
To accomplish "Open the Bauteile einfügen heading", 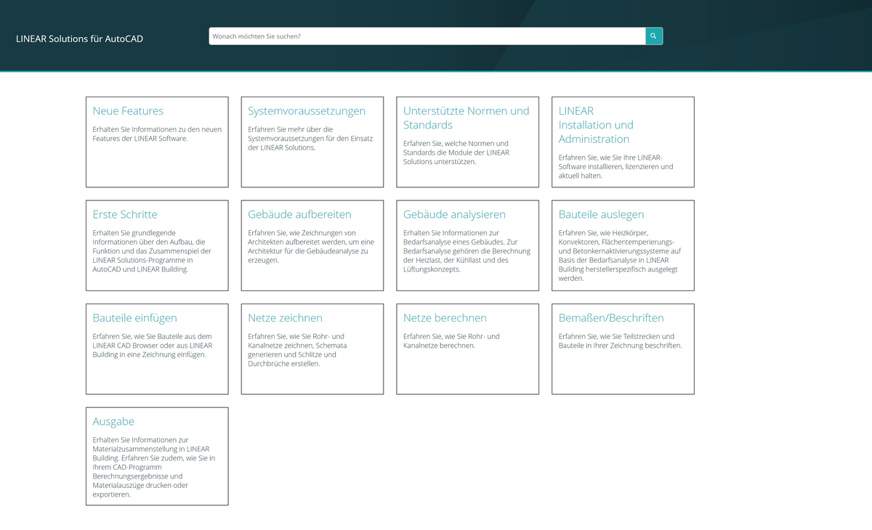I will tap(134, 318).
